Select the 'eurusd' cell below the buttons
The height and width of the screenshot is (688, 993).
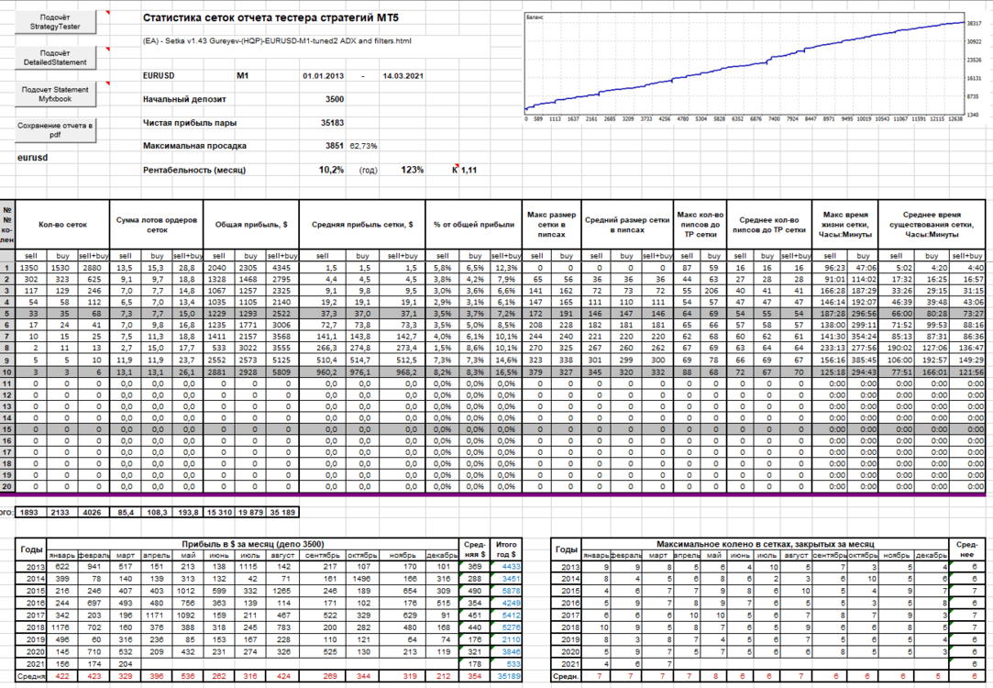point(32,158)
